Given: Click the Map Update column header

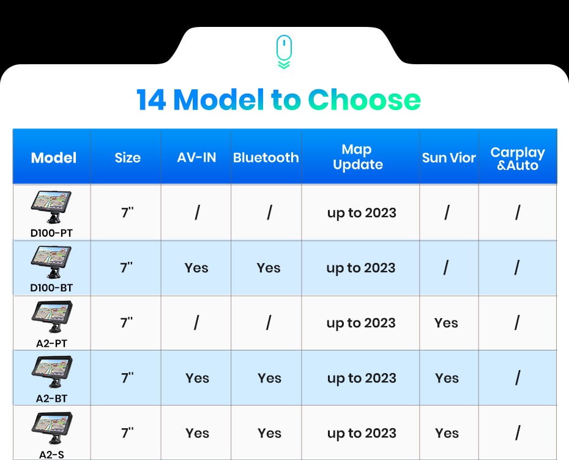Looking at the screenshot, I should point(358,157).
